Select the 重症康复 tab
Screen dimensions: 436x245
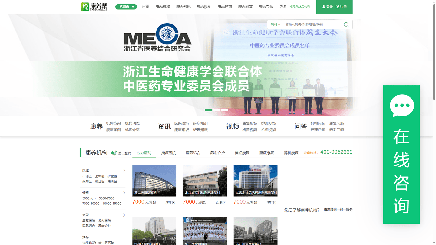click(x=266, y=153)
